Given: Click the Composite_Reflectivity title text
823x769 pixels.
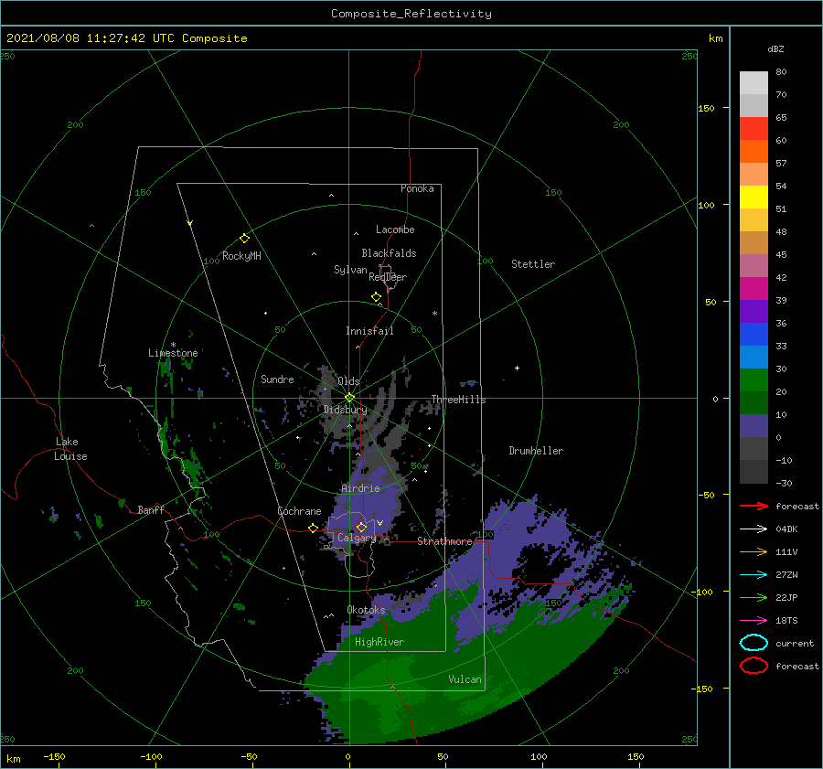Looking at the screenshot, I should coord(411,14).
